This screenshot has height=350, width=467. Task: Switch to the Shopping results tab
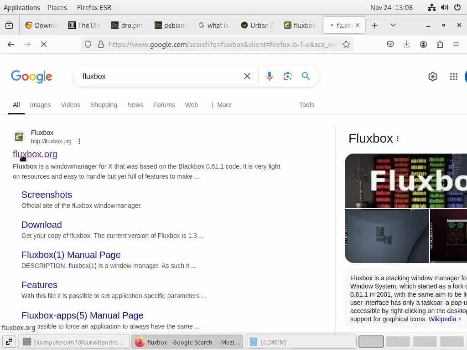[104, 105]
